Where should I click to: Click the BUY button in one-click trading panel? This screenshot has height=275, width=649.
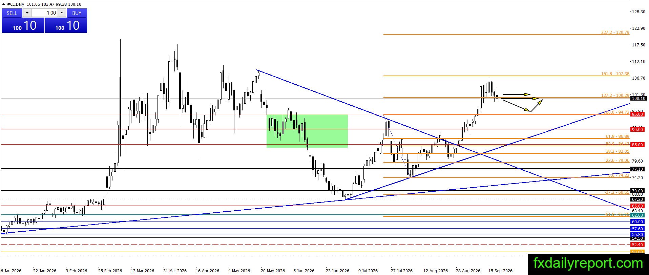77,13
